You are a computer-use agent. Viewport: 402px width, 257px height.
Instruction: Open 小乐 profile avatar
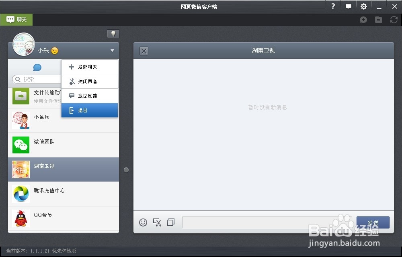pyautogui.click(x=24, y=44)
